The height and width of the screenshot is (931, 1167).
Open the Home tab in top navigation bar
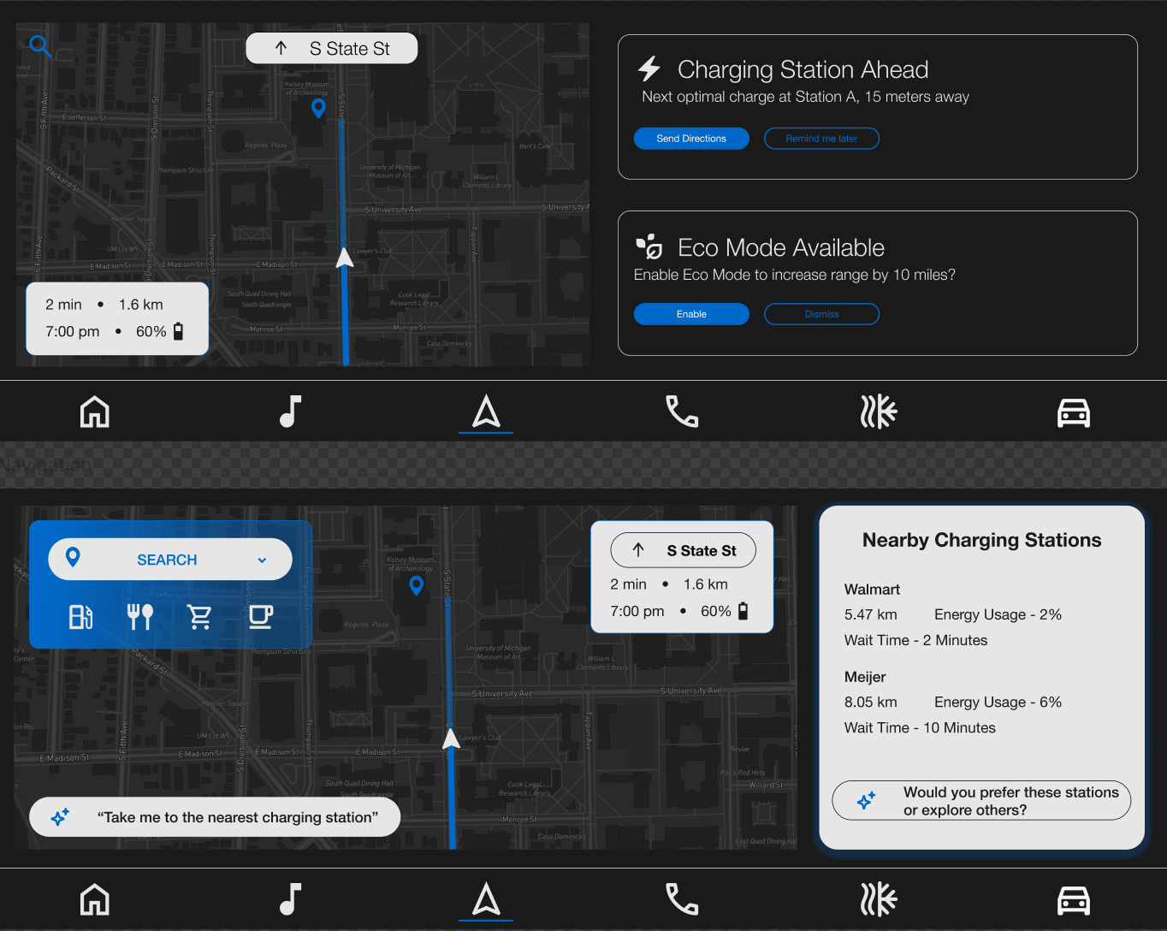[95, 412]
